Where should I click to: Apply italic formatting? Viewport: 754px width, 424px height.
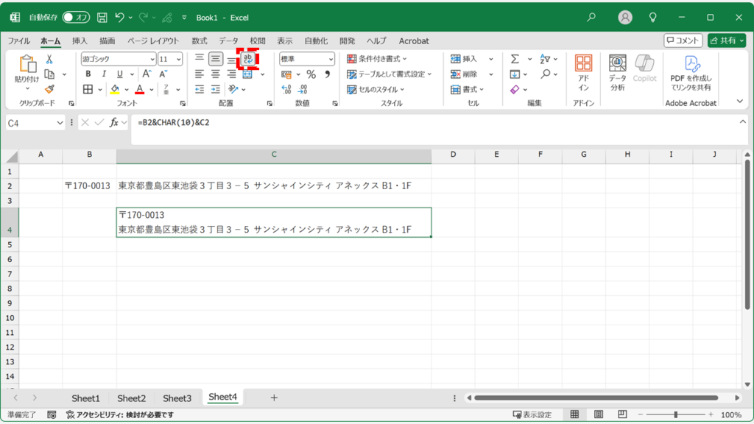coord(104,74)
